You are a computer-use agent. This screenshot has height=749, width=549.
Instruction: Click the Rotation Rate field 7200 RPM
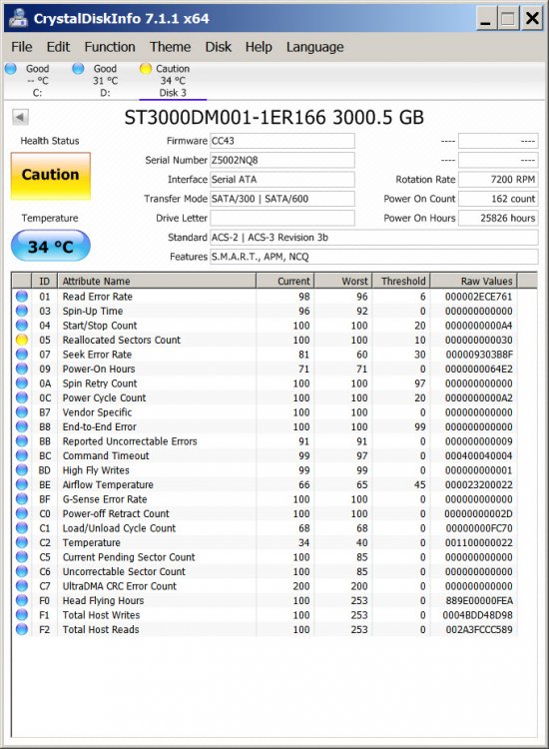tap(498, 180)
